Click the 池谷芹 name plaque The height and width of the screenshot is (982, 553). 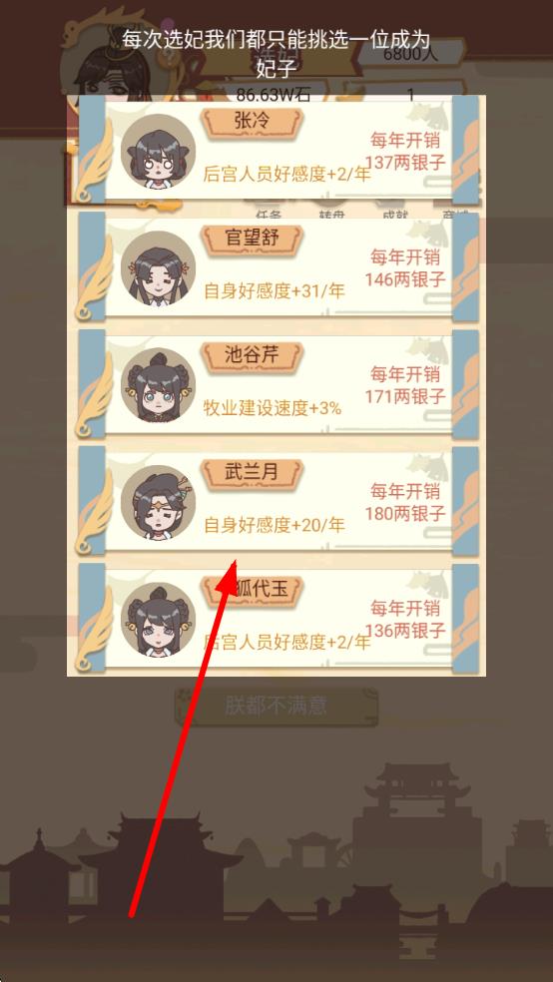(x=252, y=357)
